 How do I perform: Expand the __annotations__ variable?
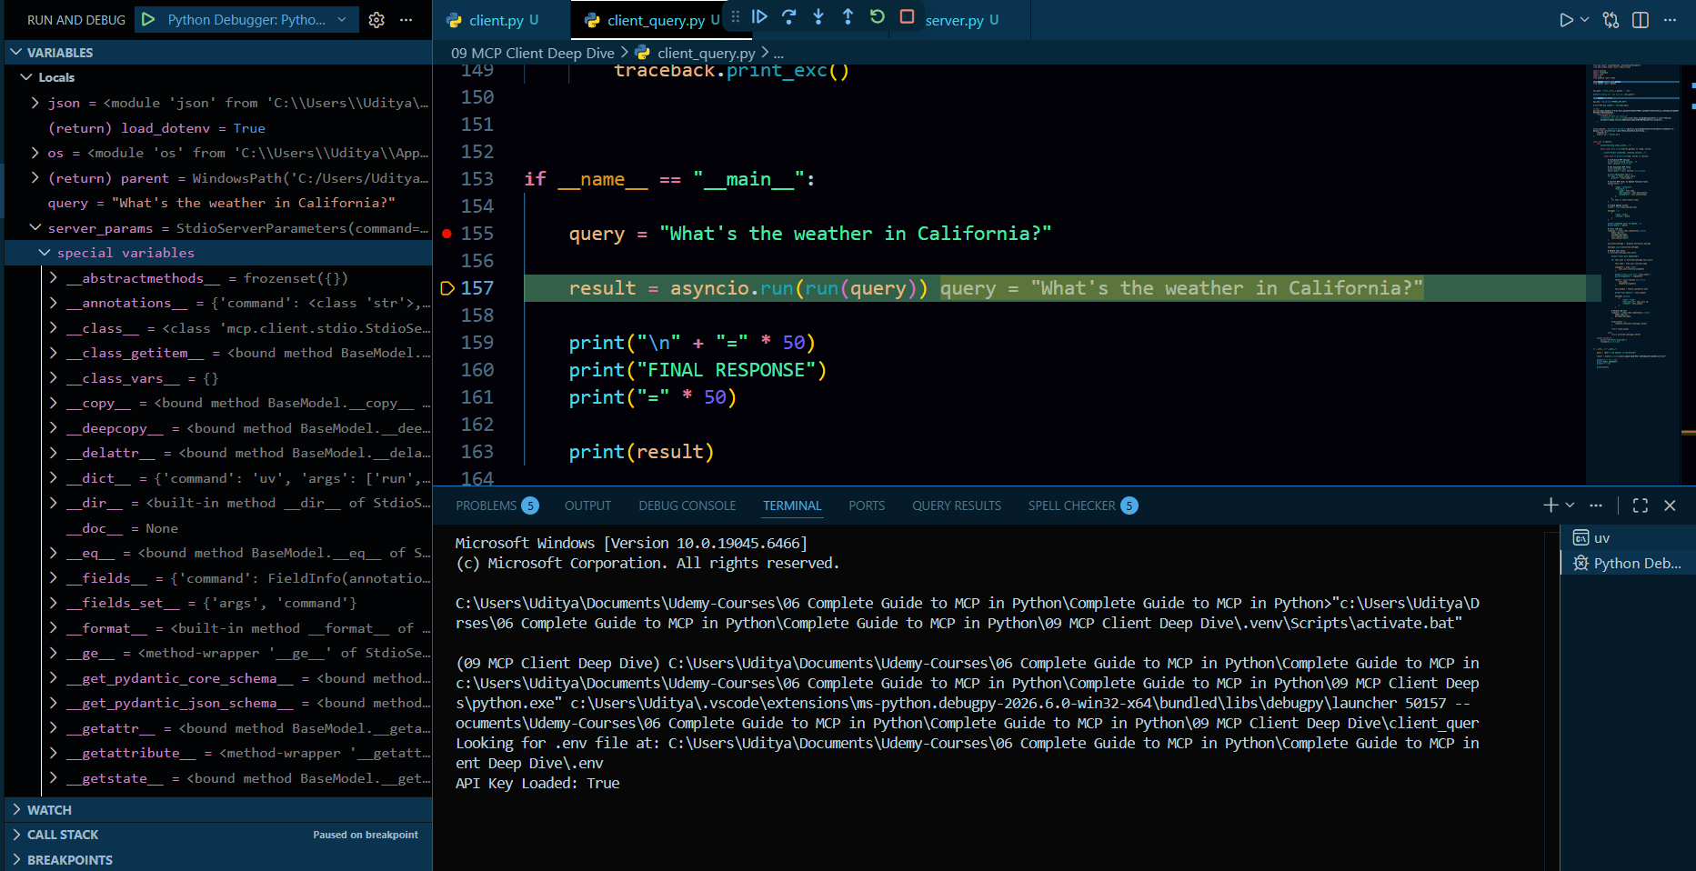coord(54,303)
